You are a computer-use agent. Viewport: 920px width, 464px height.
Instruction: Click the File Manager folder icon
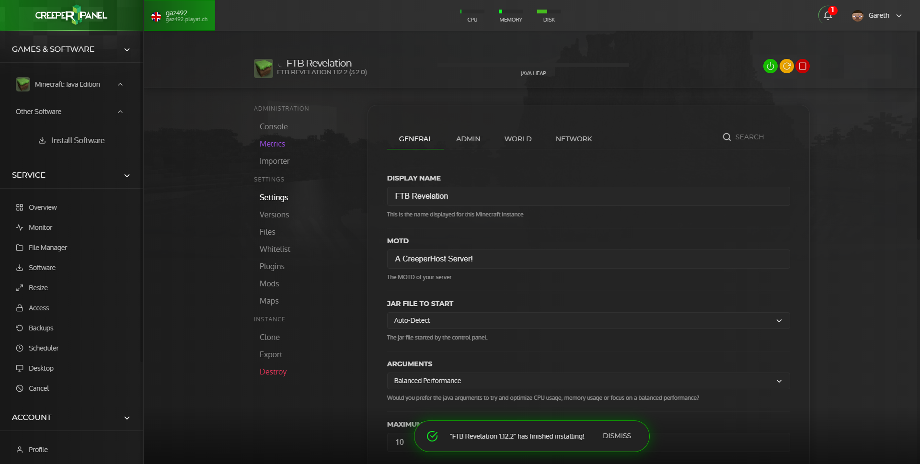pyautogui.click(x=20, y=248)
